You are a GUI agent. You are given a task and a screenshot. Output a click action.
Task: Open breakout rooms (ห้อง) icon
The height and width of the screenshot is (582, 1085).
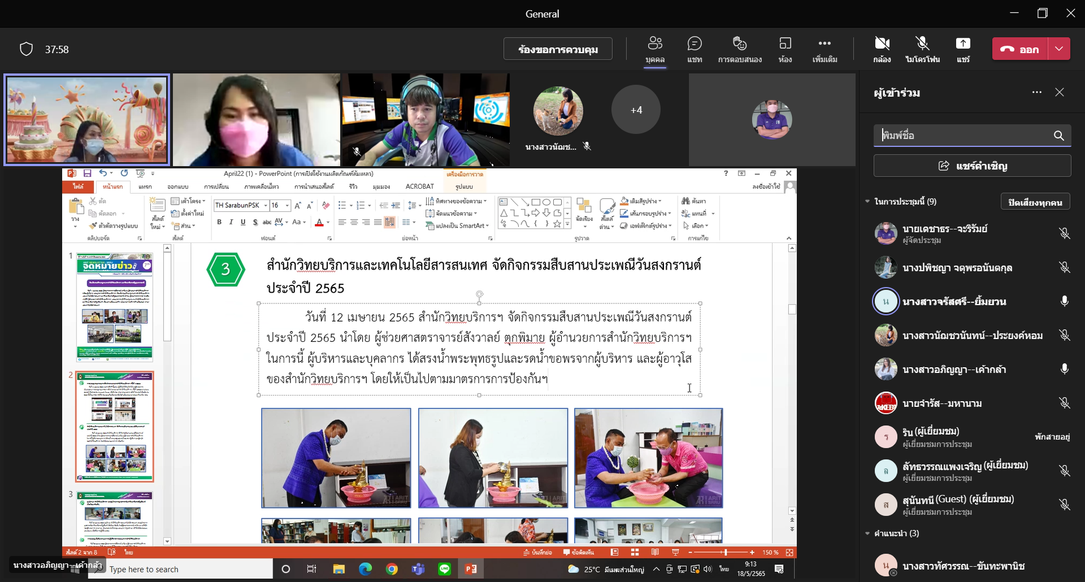tap(785, 49)
